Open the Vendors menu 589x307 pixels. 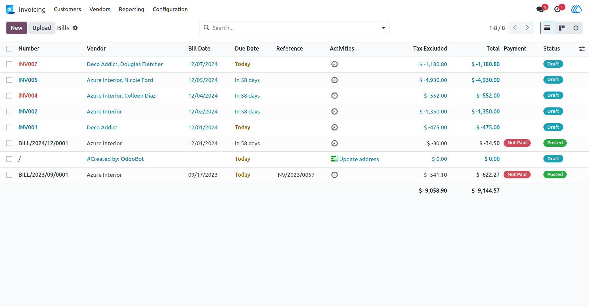click(x=100, y=9)
